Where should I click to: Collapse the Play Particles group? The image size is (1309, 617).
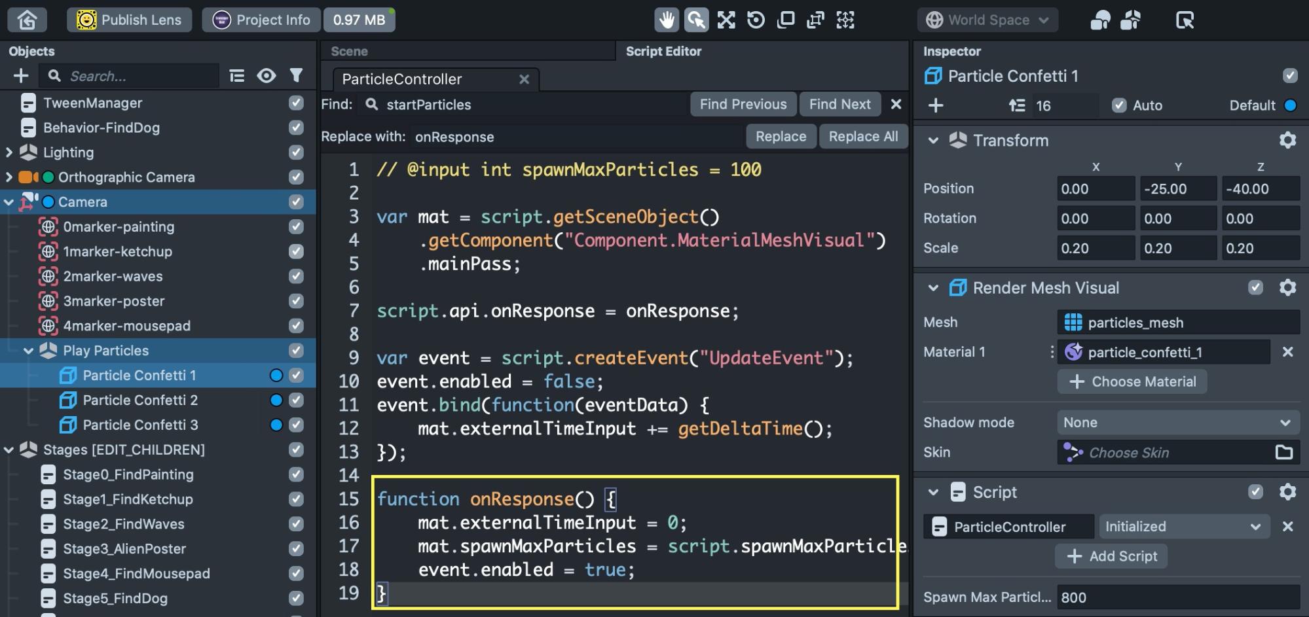pyautogui.click(x=28, y=351)
